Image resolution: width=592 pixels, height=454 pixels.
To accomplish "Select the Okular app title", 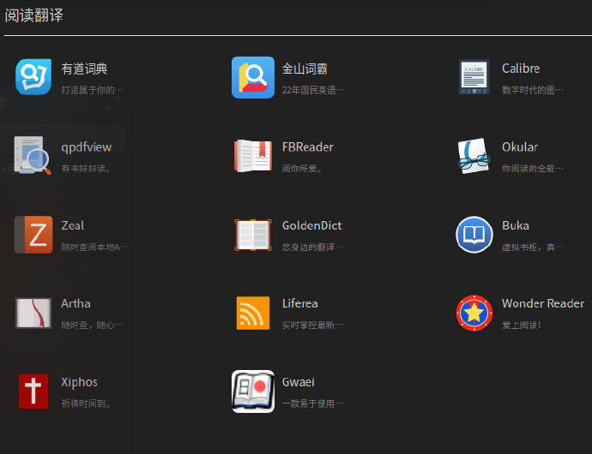I will tap(520, 147).
